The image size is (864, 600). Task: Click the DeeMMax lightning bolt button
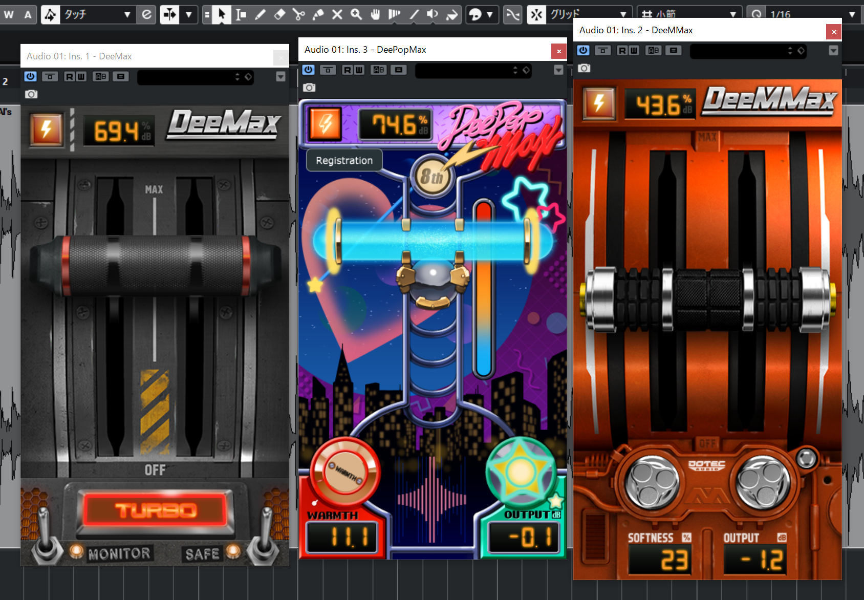point(599,103)
